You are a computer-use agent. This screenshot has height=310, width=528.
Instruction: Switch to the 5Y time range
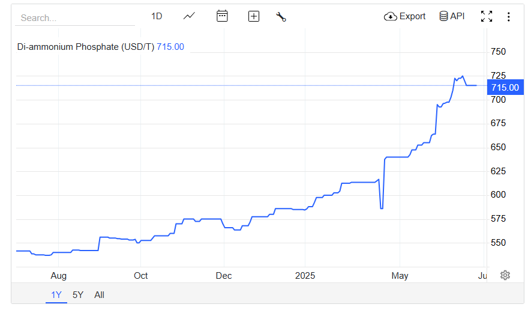pos(78,295)
